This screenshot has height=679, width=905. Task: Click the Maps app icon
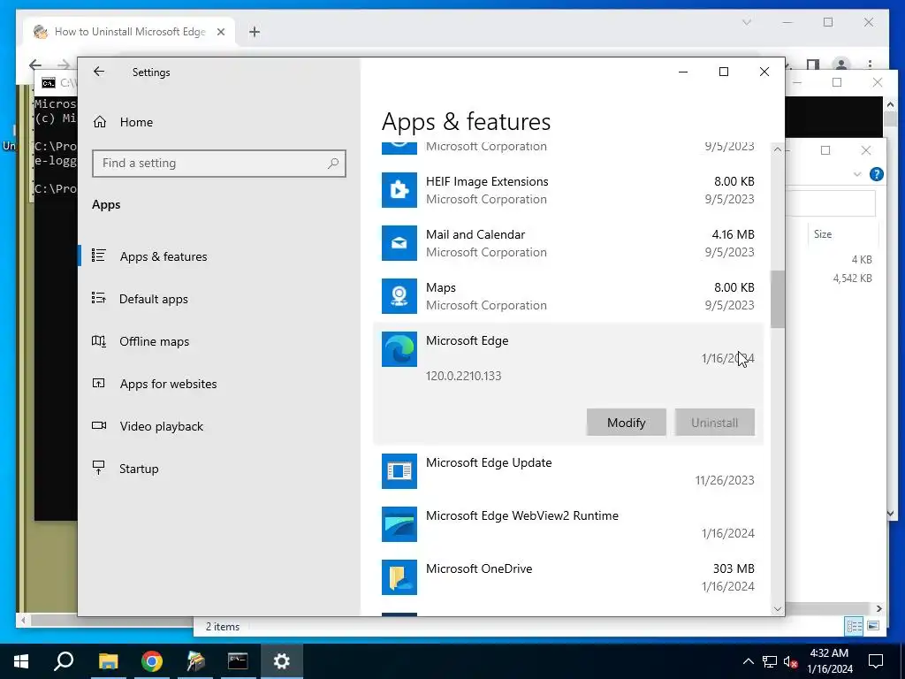[x=399, y=296]
